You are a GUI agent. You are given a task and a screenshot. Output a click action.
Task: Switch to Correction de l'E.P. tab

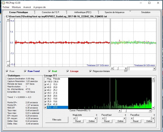[x=51, y=12]
